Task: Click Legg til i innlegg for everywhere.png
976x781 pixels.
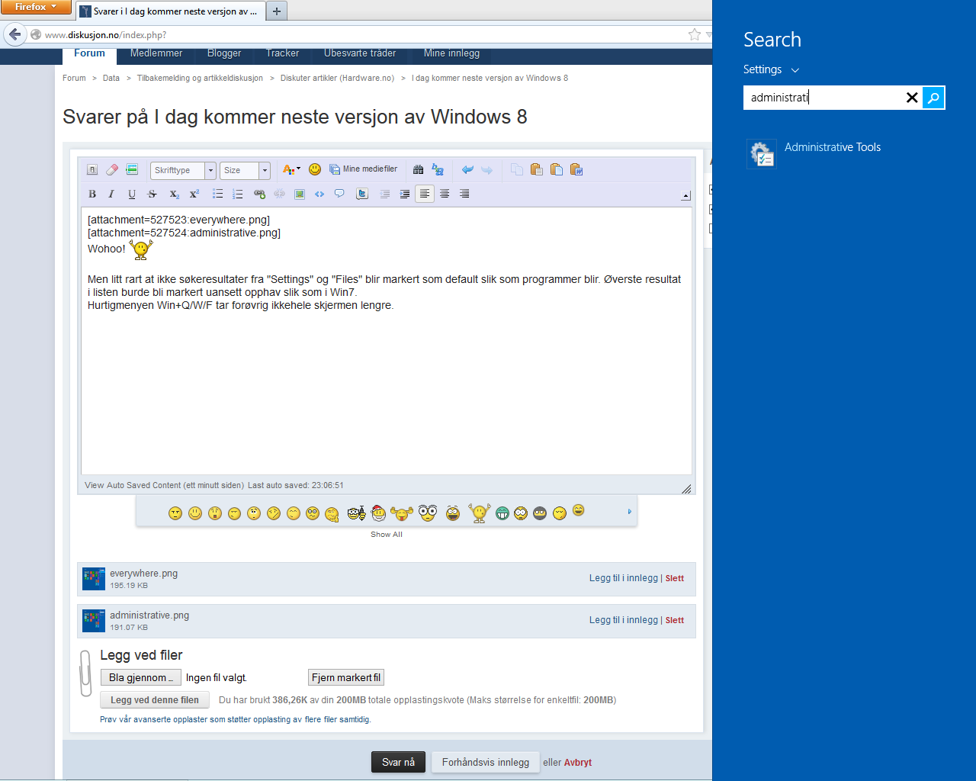Action: [624, 578]
